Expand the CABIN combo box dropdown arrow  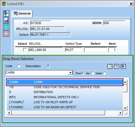[x=70, y=73]
